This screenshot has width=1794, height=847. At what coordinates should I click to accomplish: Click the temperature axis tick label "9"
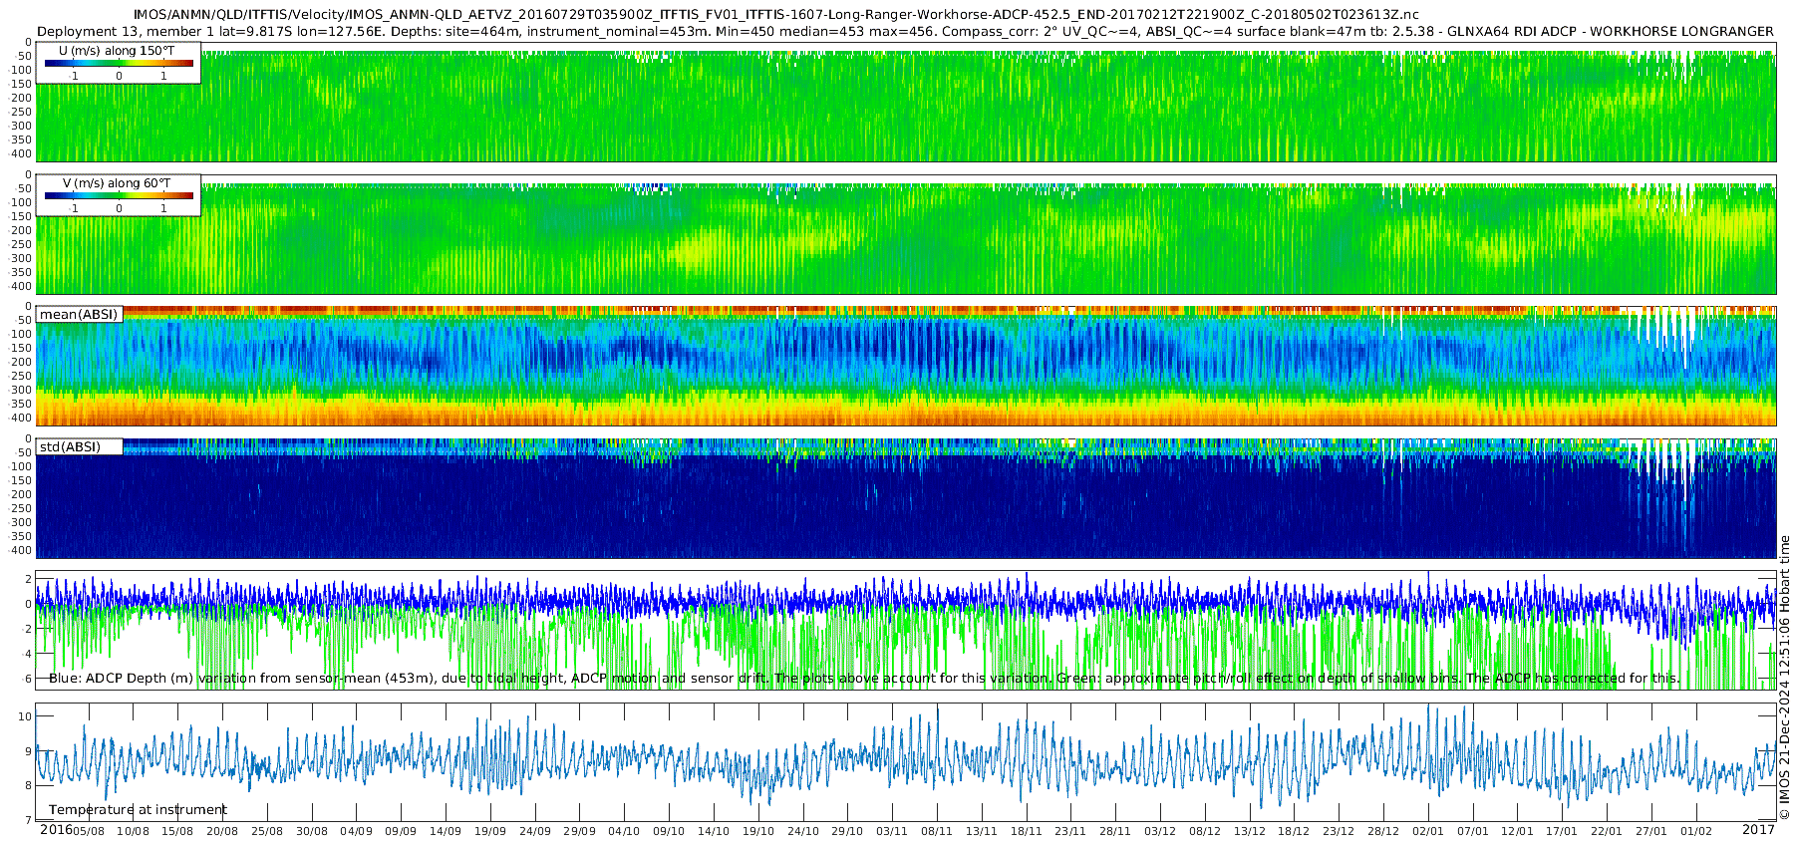point(28,751)
